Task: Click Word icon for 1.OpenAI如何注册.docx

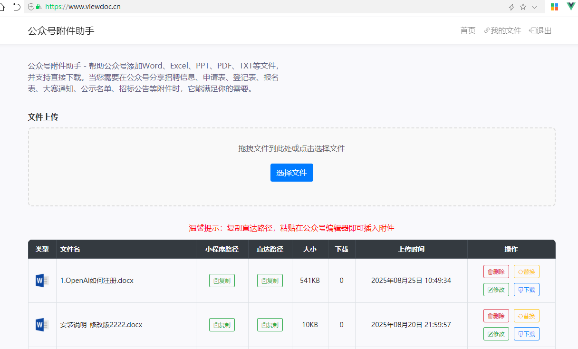Action: point(42,281)
